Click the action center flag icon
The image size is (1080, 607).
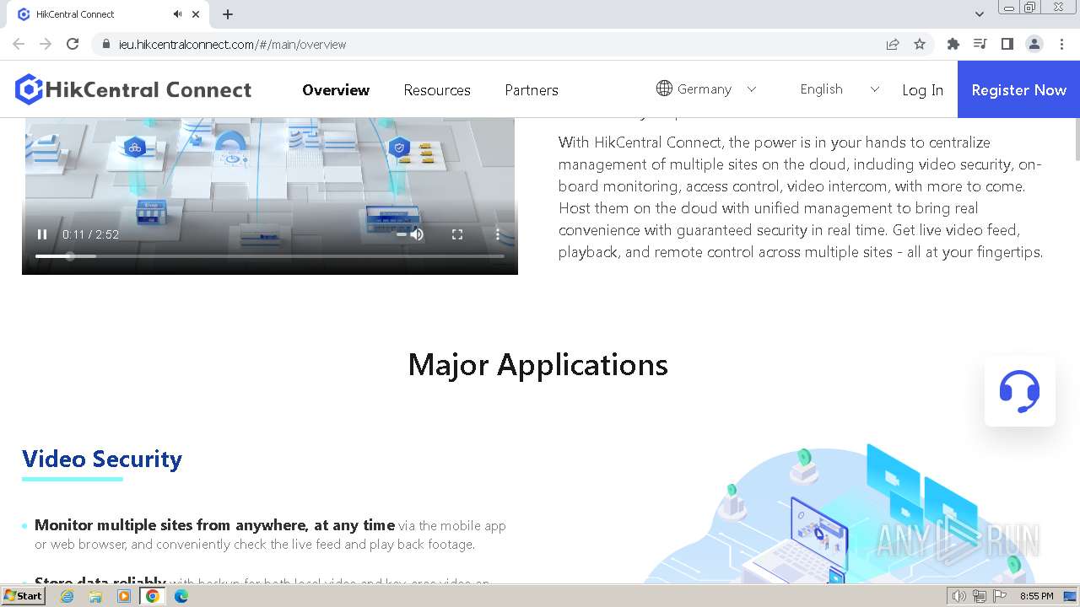tap(1000, 596)
